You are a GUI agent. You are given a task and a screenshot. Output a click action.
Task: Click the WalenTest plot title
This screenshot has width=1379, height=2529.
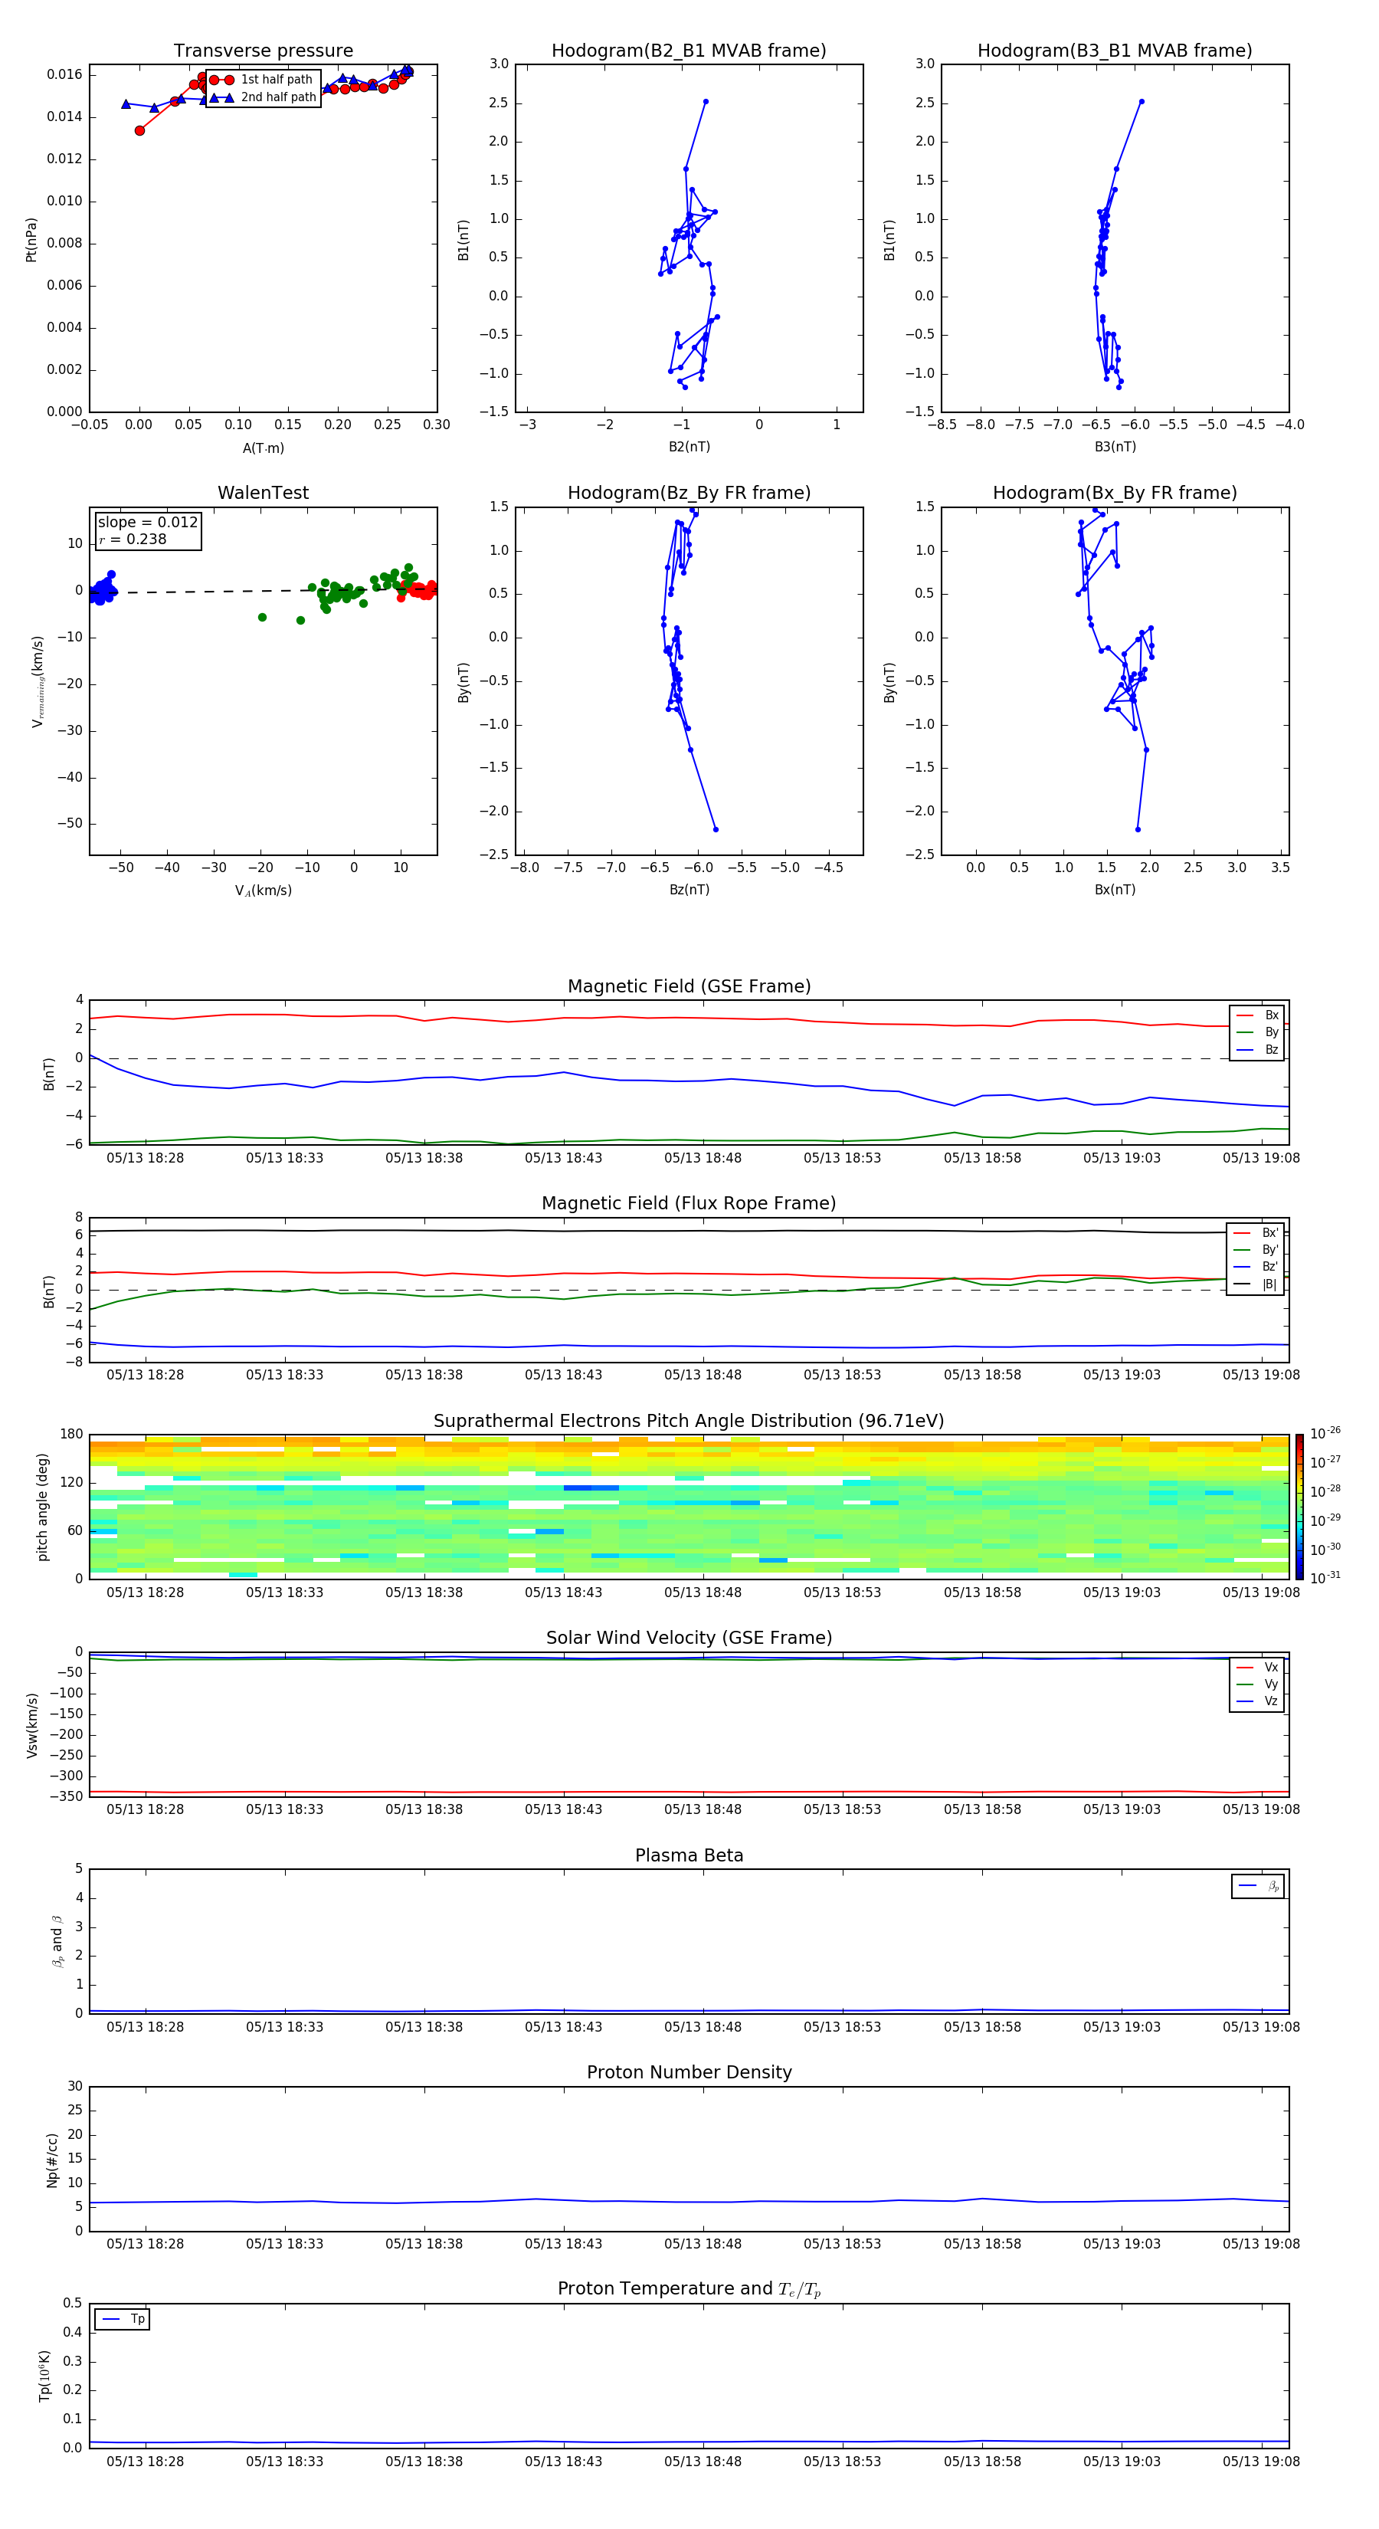pos(263,493)
